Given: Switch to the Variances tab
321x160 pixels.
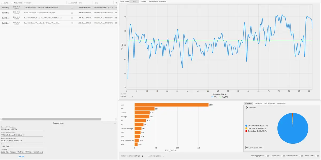Looking at the screenshot, I should pyautogui.click(x=258, y=103).
